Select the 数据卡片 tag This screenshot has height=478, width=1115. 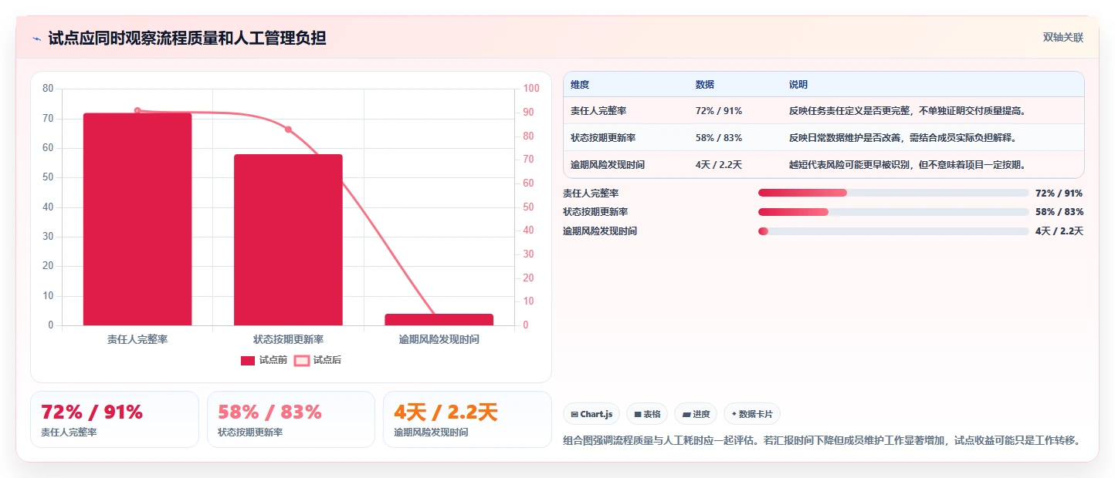pos(752,414)
